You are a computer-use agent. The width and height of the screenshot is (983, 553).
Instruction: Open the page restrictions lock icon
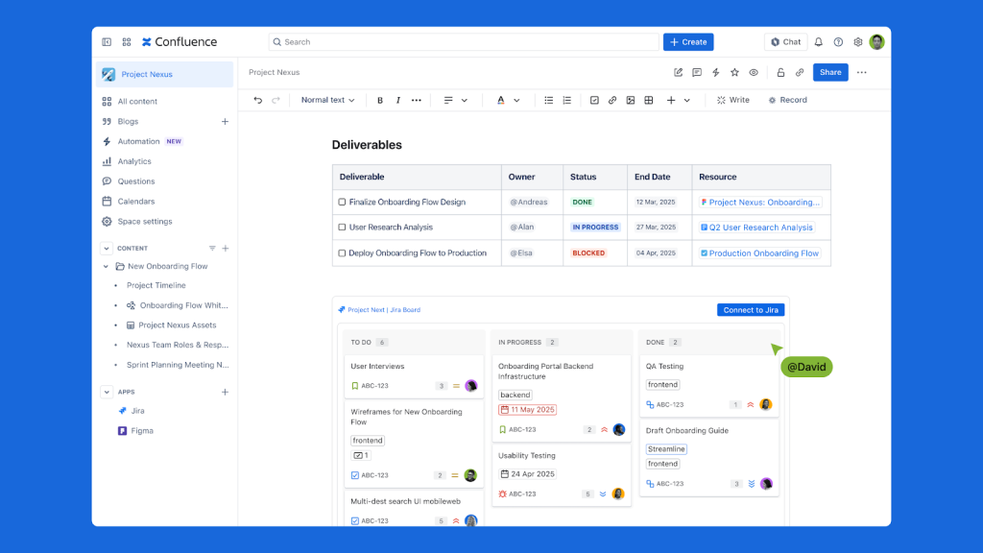[780, 72]
